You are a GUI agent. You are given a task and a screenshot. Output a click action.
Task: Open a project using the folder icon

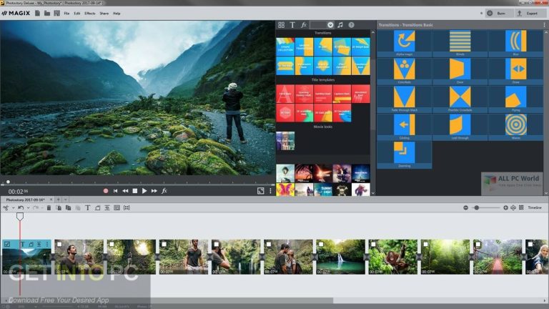pos(47,14)
